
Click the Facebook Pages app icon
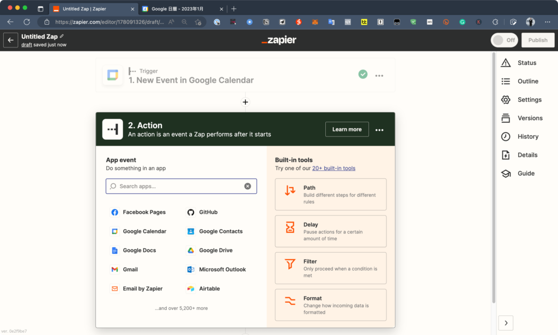coord(114,212)
